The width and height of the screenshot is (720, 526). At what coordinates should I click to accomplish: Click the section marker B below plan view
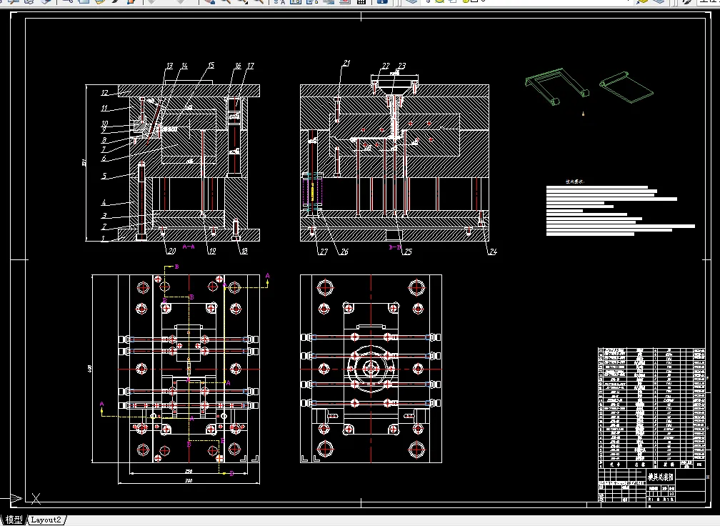(231, 473)
